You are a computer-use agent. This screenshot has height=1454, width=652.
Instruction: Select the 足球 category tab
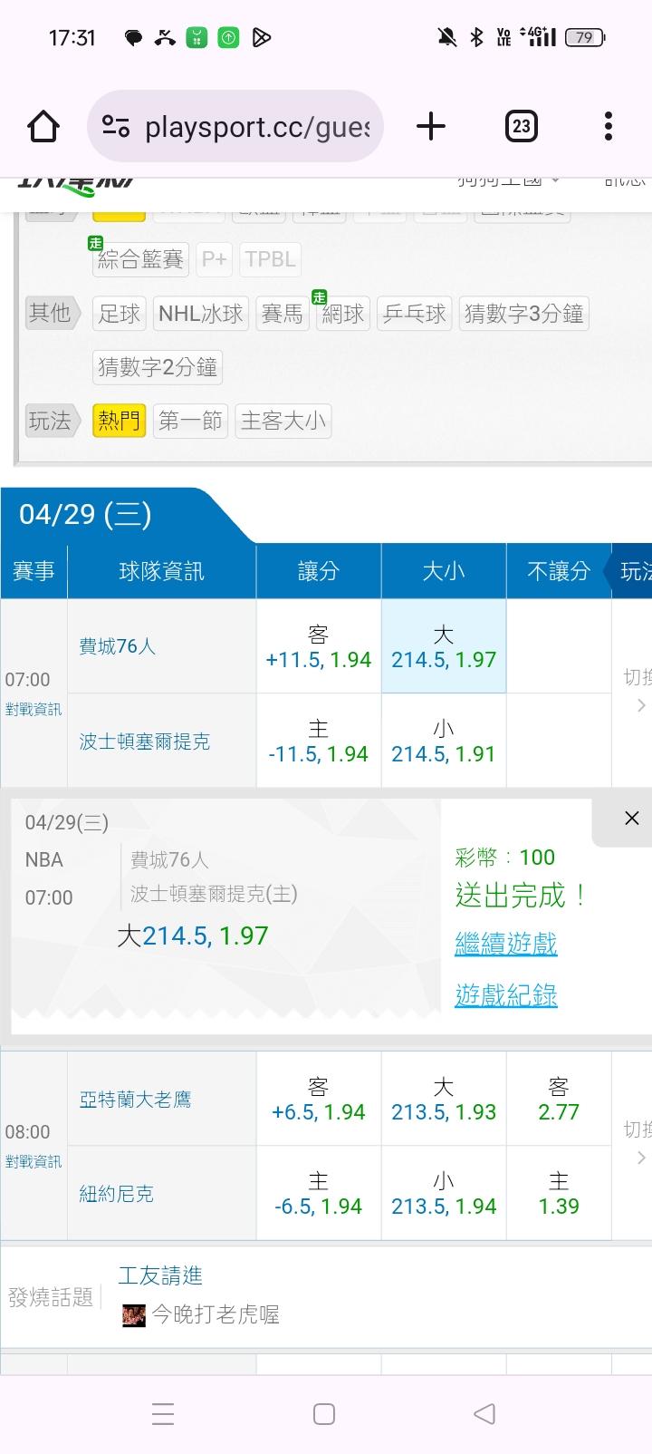120,314
